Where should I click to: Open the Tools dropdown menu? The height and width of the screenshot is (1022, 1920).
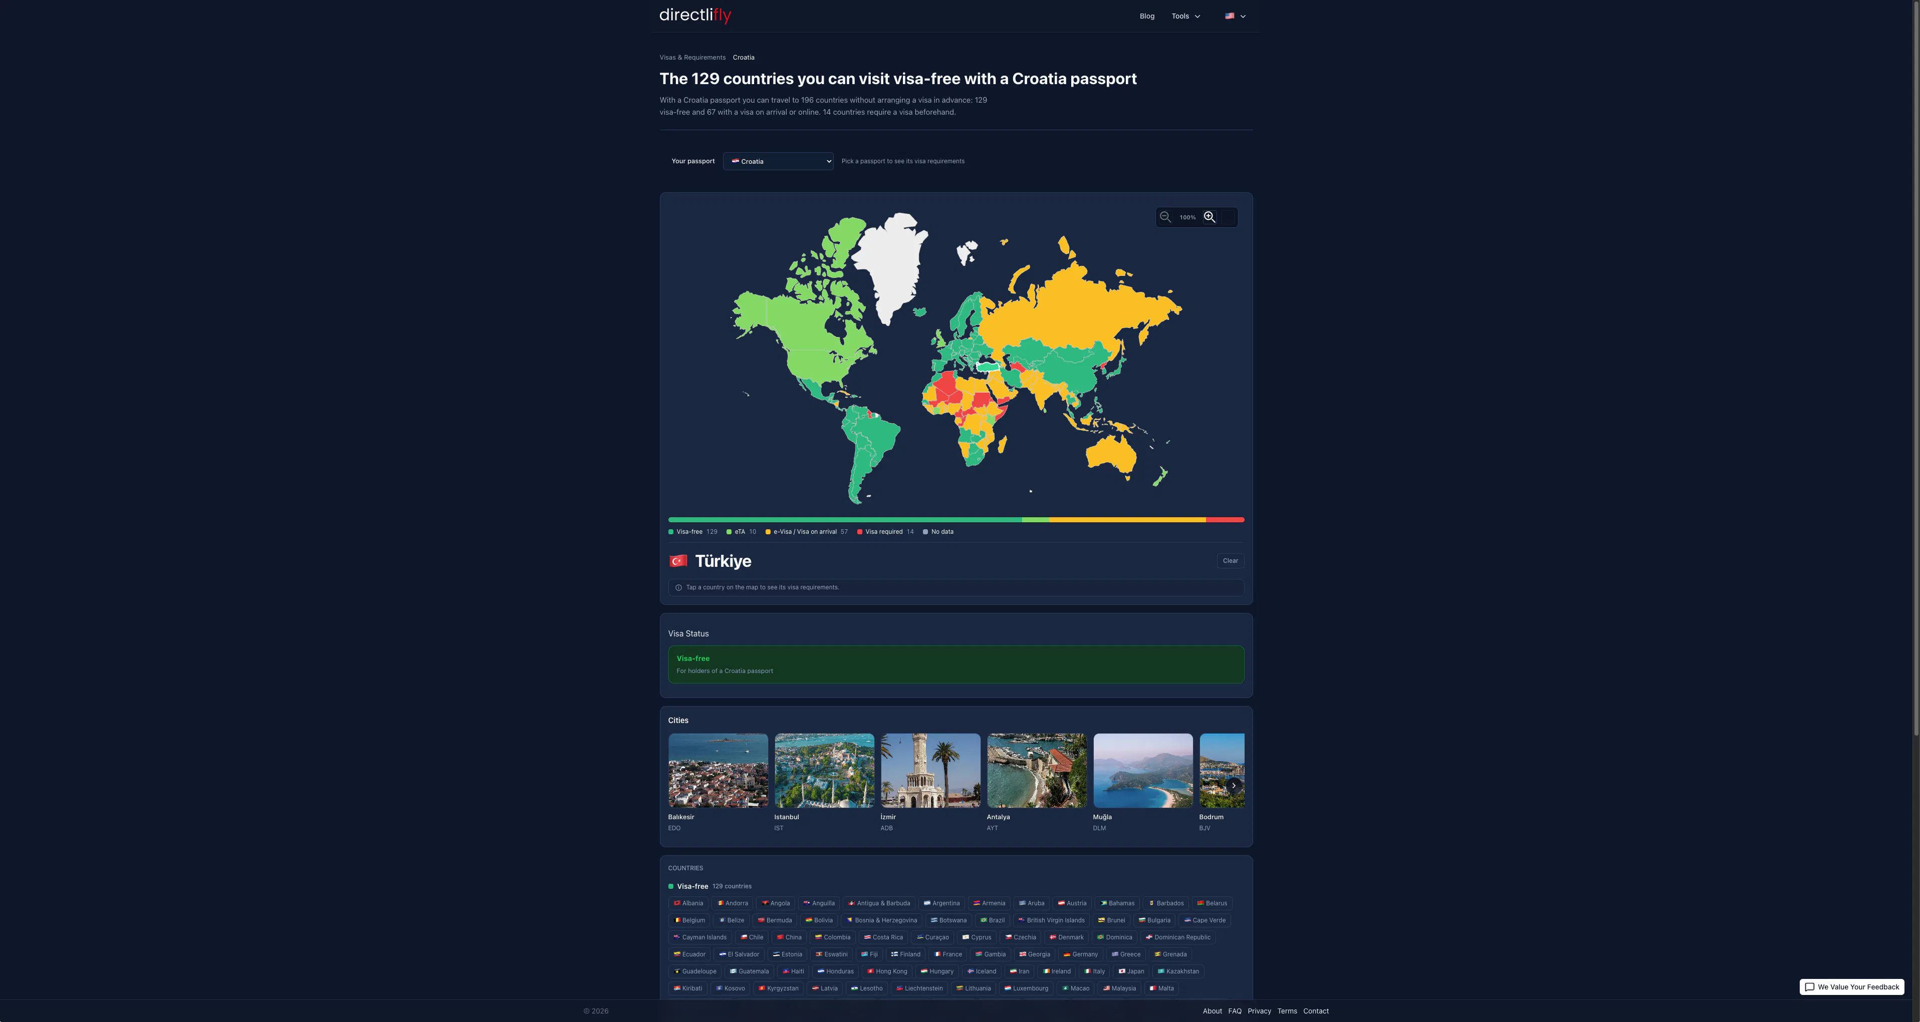click(1186, 16)
